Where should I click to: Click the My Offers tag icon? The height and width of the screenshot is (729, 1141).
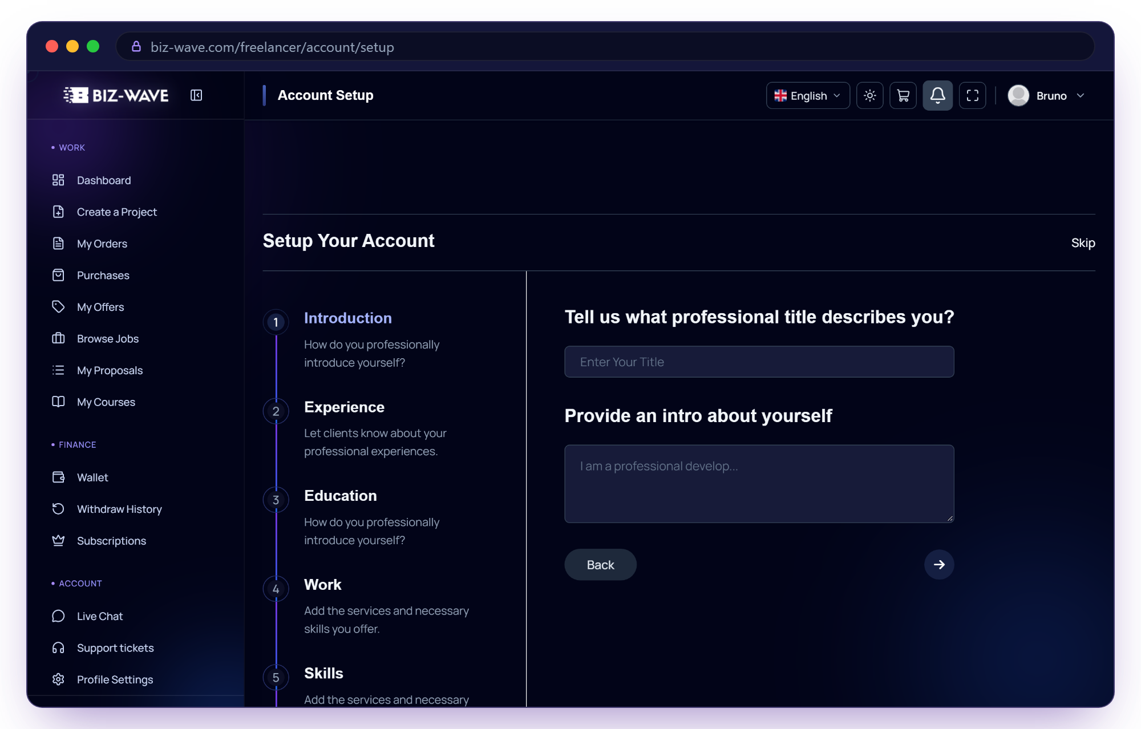[58, 307]
